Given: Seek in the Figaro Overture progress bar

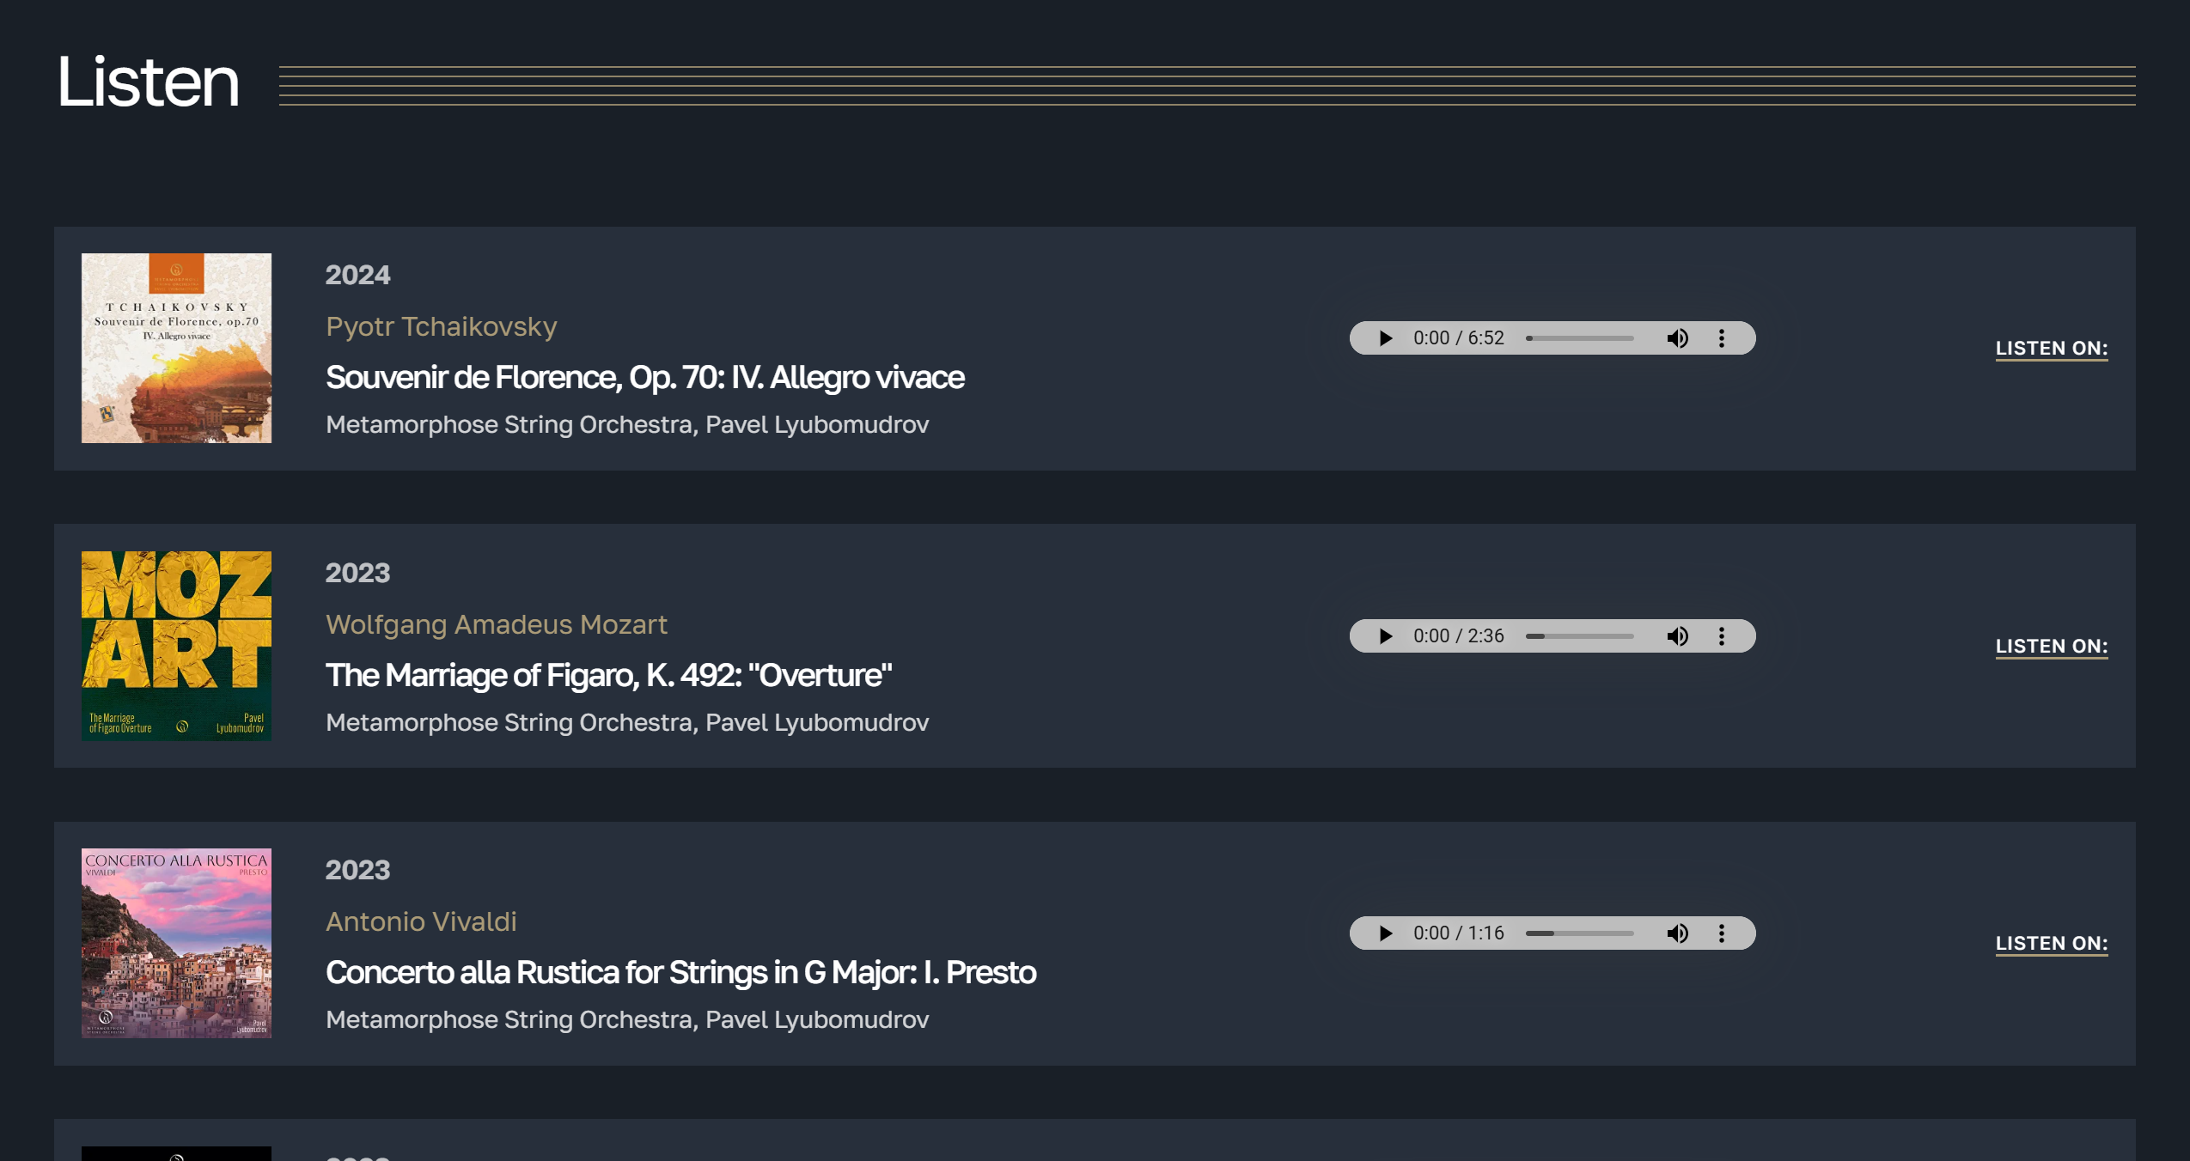Looking at the screenshot, I should [1580, 636].
